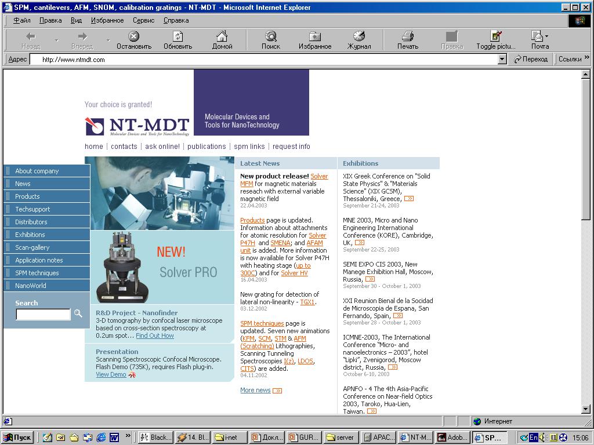Click arrow icon after MNE 2003 Cambridge, UK
Screen dimensions: 594x445
point(360,243)
